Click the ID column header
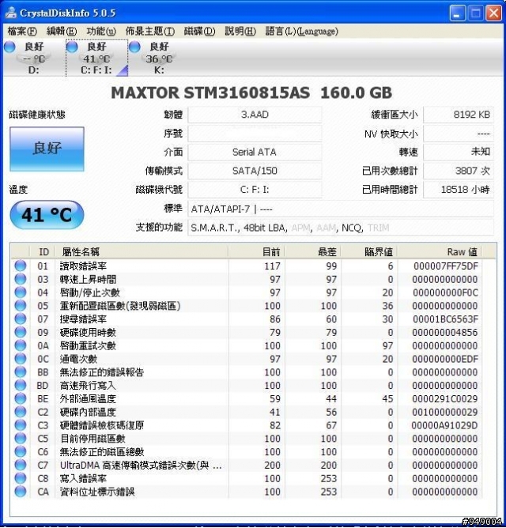 [43, 251]
